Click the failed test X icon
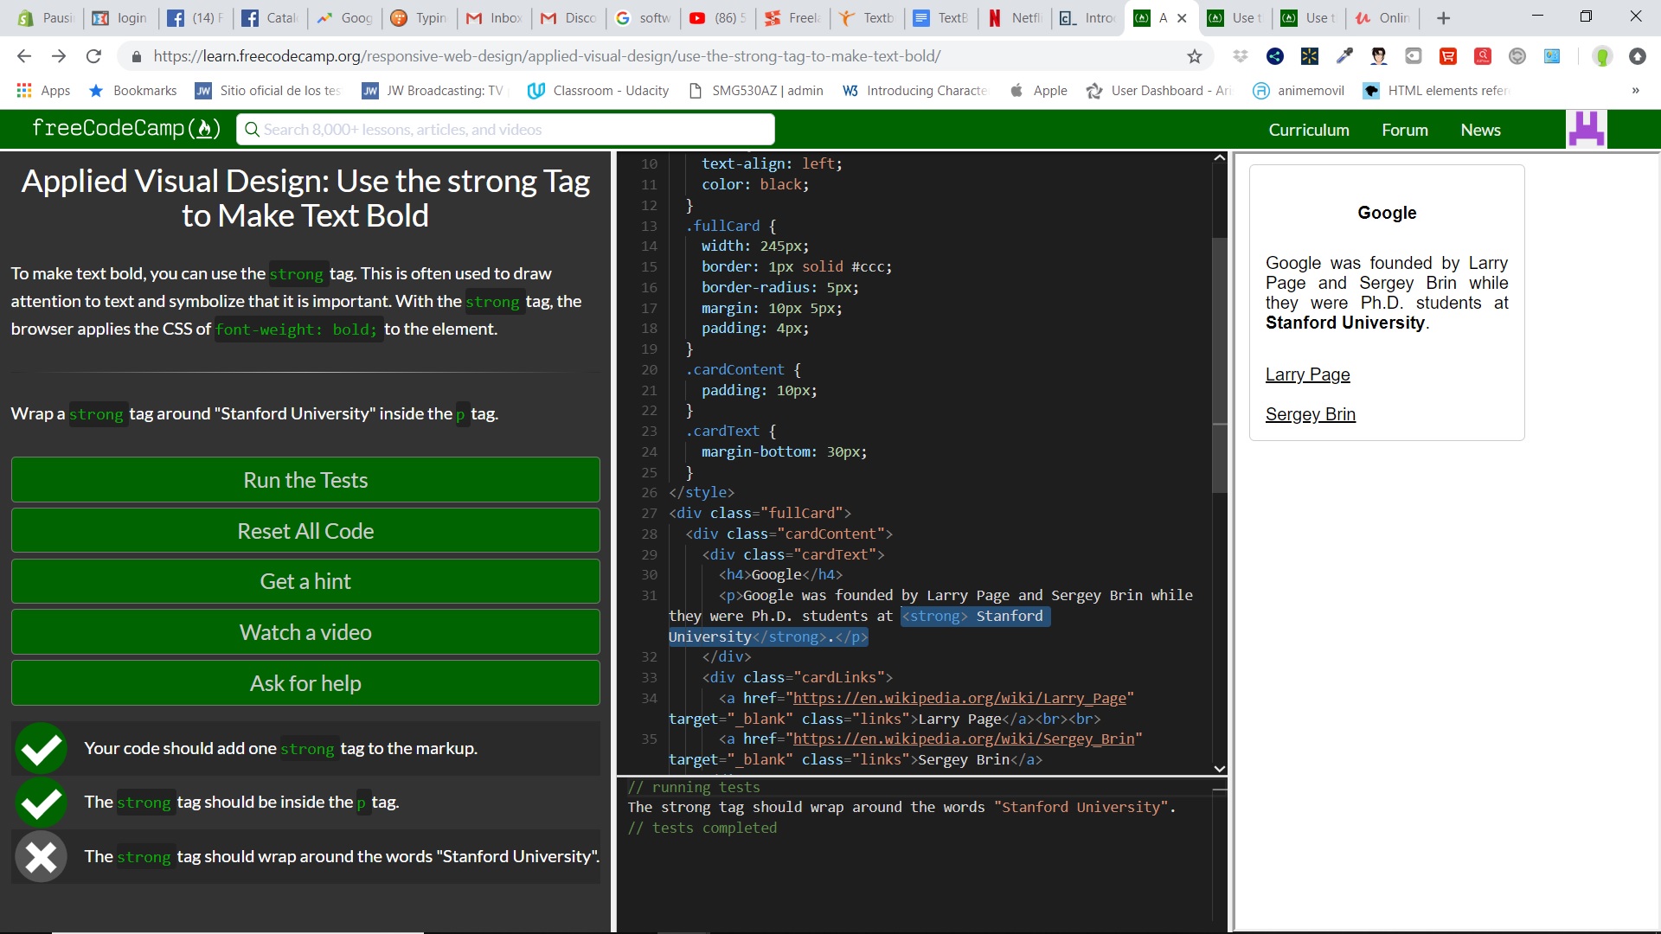The width and height of the screenshot is (1661, 934). pyautogui.click(x=41, y=856)
